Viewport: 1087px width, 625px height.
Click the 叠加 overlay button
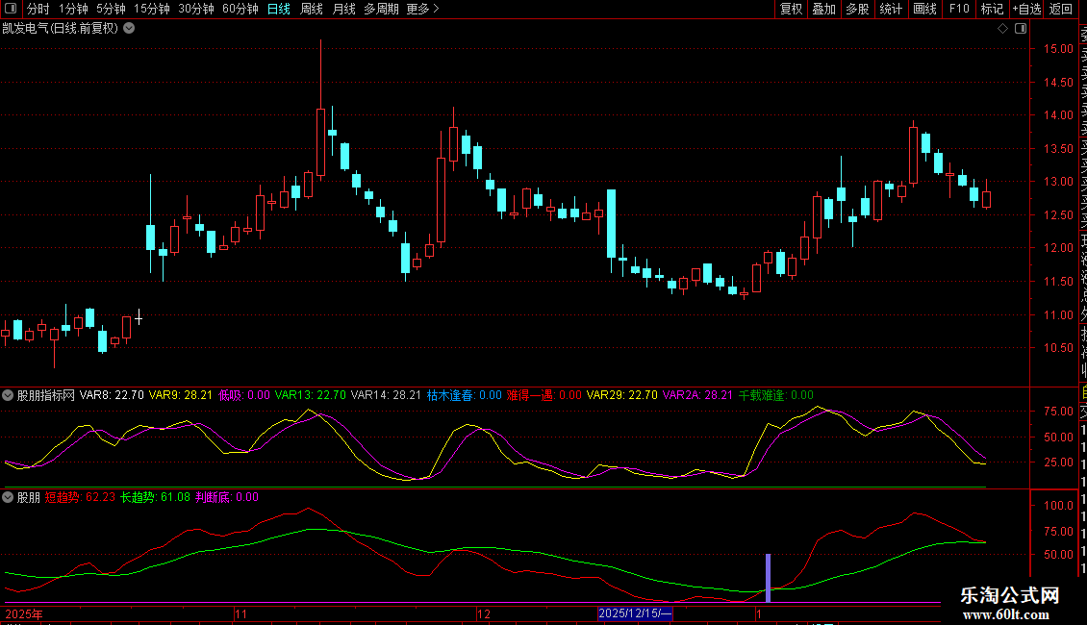(x=823, y=9)
